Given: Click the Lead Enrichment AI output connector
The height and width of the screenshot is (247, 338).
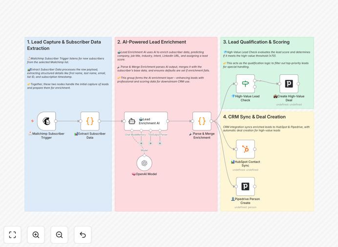Looking at the screenshot, I should (168, 121).
